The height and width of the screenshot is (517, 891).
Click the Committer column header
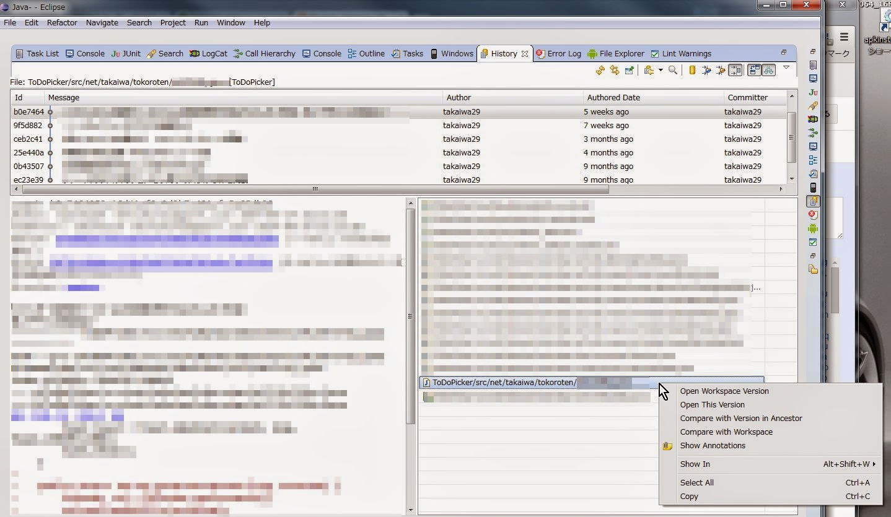tap(755, 97)
